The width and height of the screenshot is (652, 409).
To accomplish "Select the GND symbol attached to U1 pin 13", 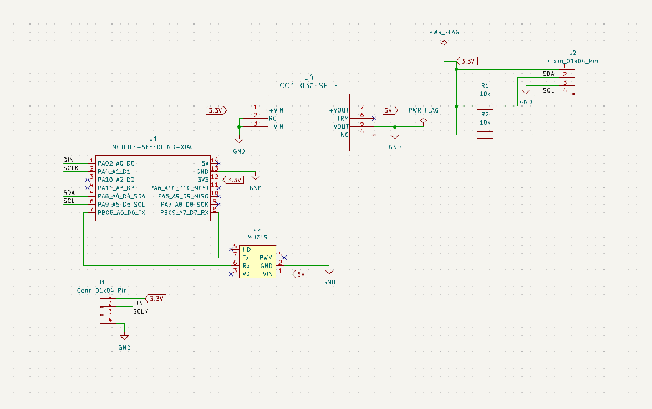I will 256,177.
